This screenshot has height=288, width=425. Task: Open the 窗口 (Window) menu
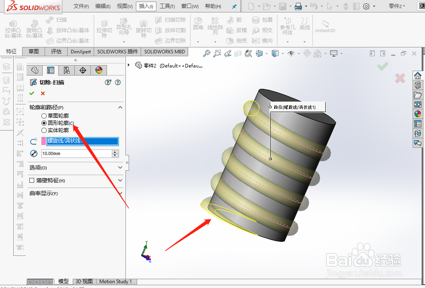(190, 6)
